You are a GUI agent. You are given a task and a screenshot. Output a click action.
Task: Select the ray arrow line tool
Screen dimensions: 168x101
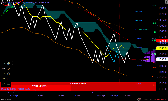pos(3,74)
